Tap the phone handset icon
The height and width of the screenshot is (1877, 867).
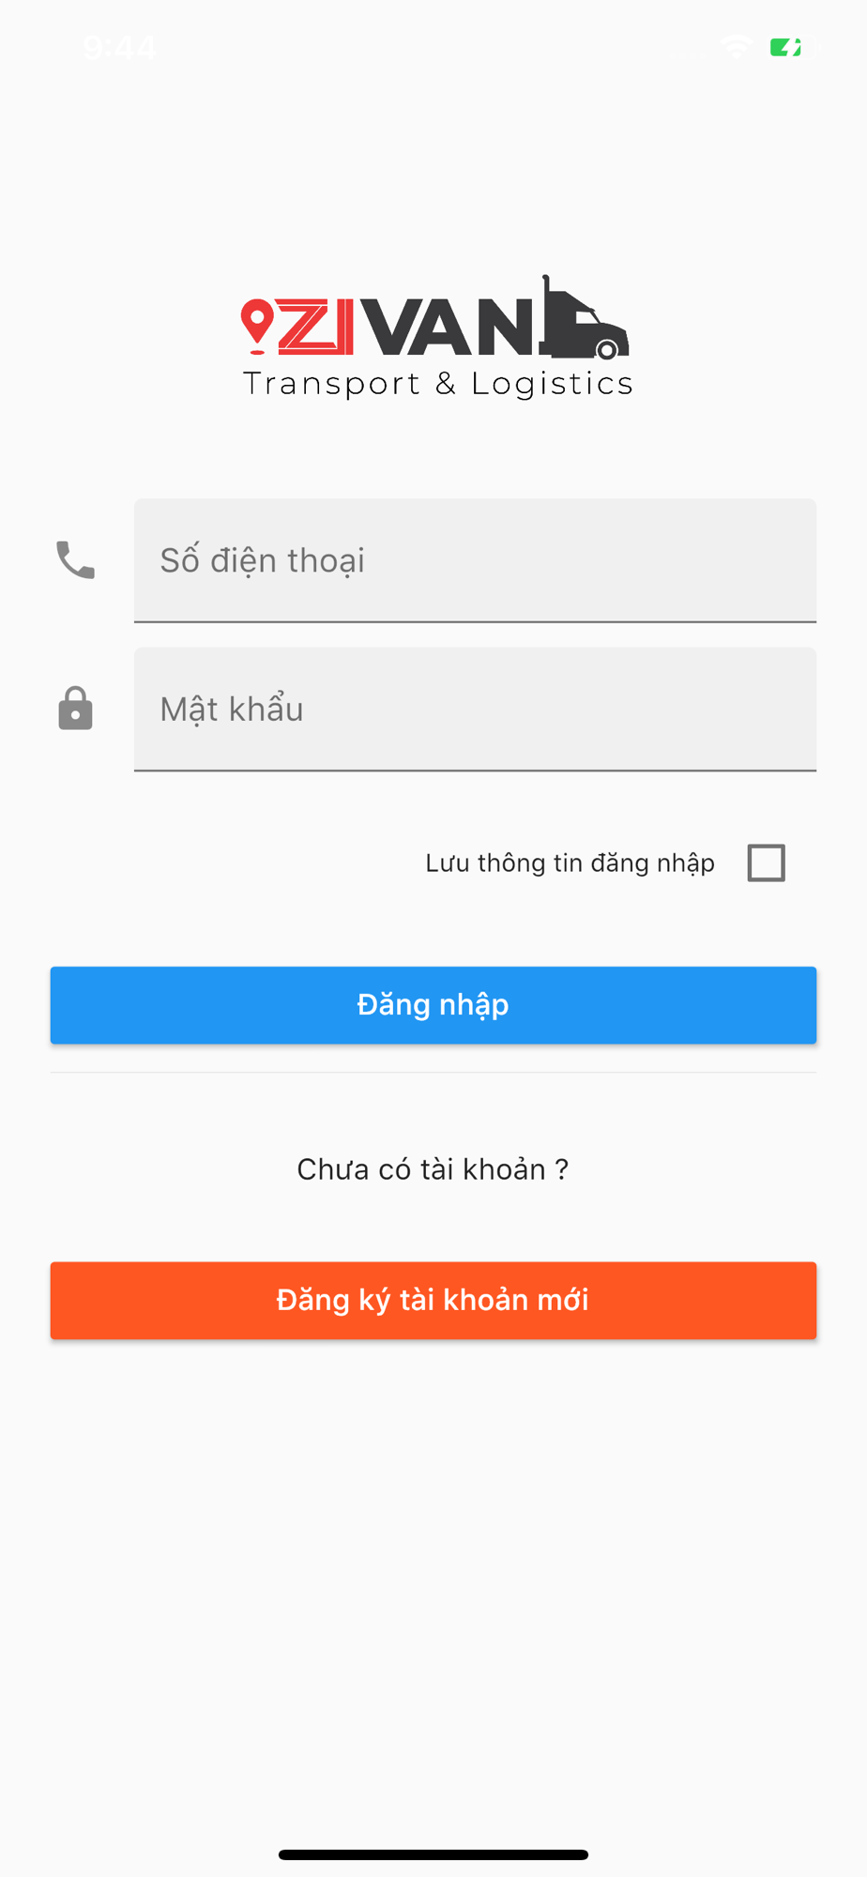pyautogui.click(x=75, y=560)
